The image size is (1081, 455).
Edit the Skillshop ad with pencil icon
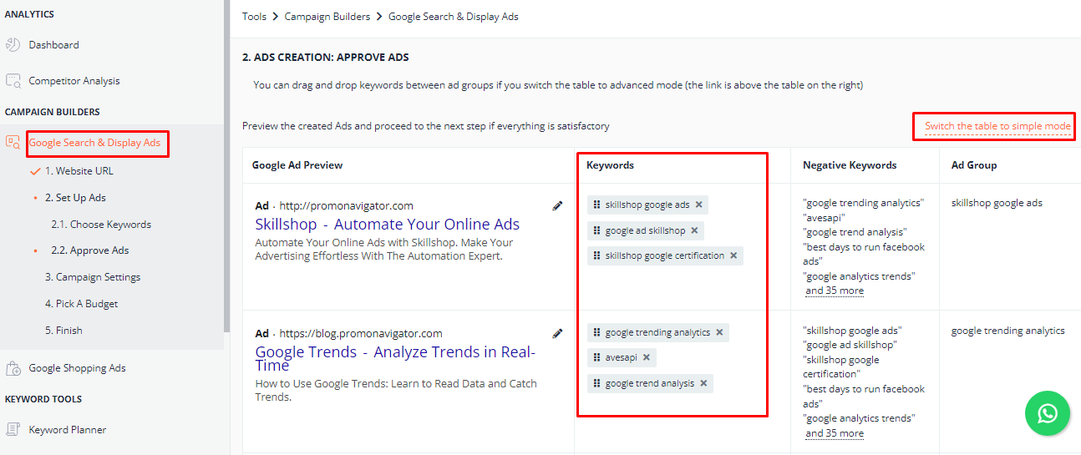pos(558,205)
